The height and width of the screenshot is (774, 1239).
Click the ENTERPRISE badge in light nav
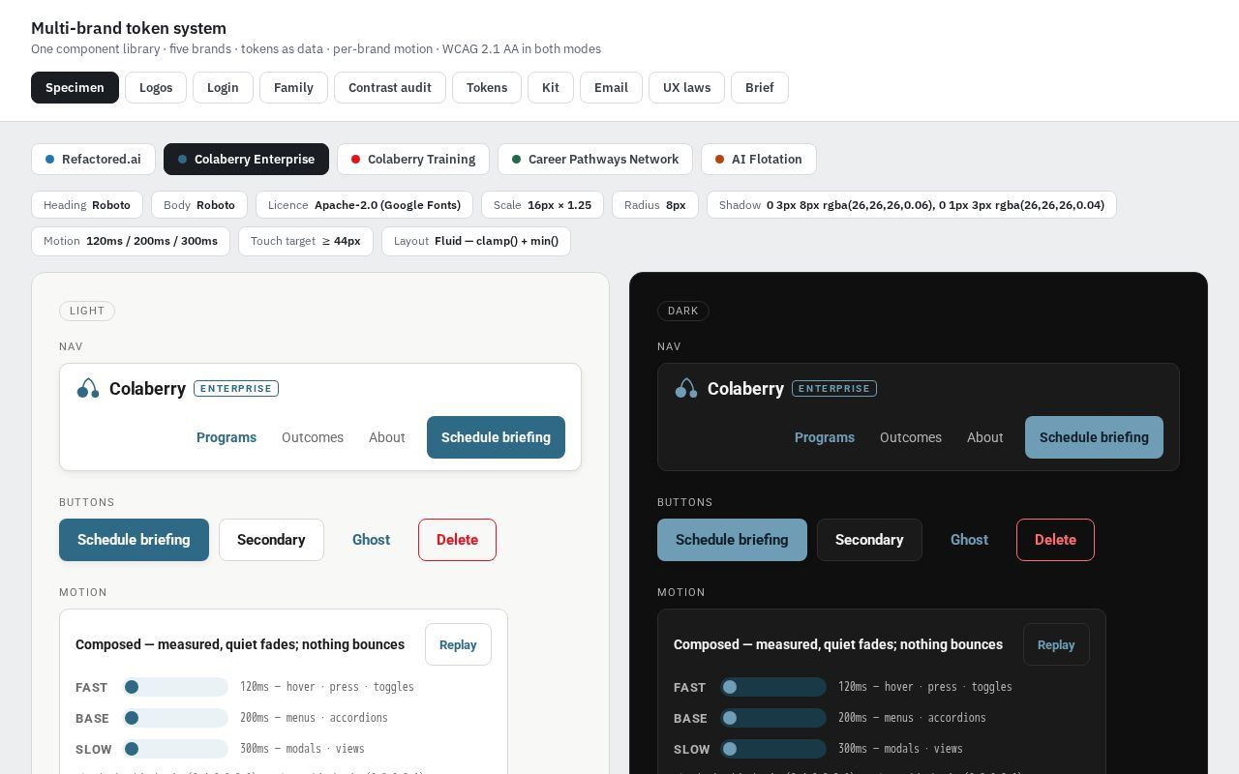(x=236, y=388)
